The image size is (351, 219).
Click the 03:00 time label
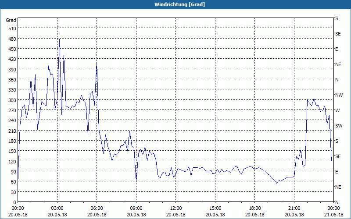pyautogui.click(x=57, y=208)
